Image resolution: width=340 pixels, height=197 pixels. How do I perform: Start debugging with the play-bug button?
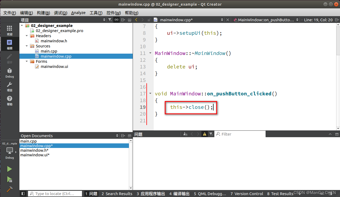tap(9, 179)
